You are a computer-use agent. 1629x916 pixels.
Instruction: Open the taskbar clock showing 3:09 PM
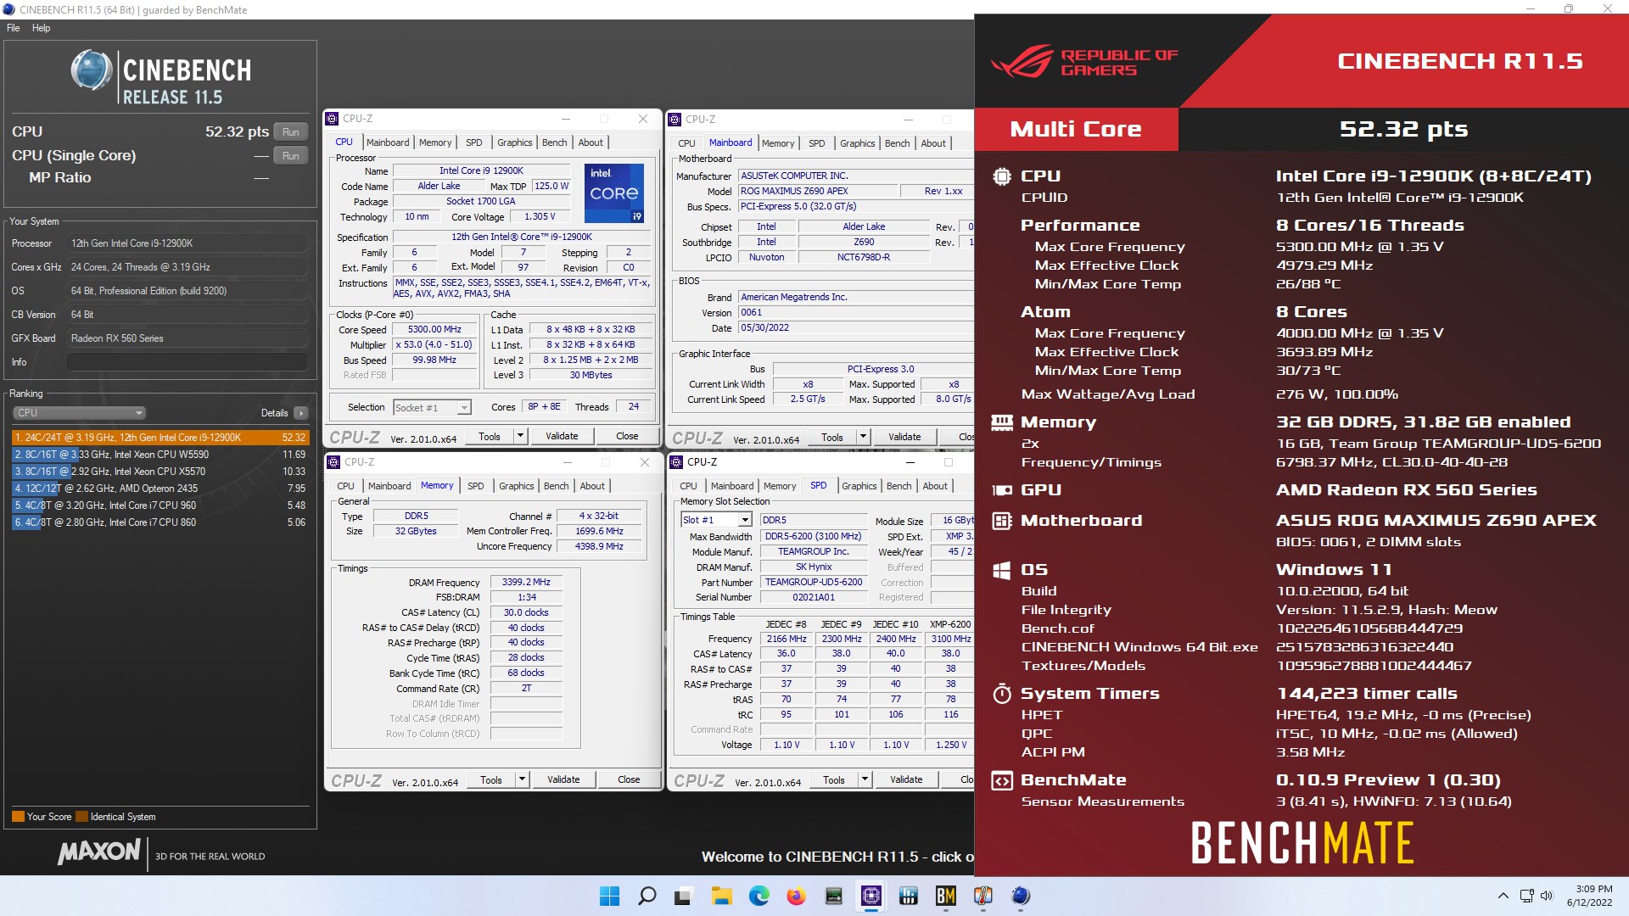[x=1590, y=896]
